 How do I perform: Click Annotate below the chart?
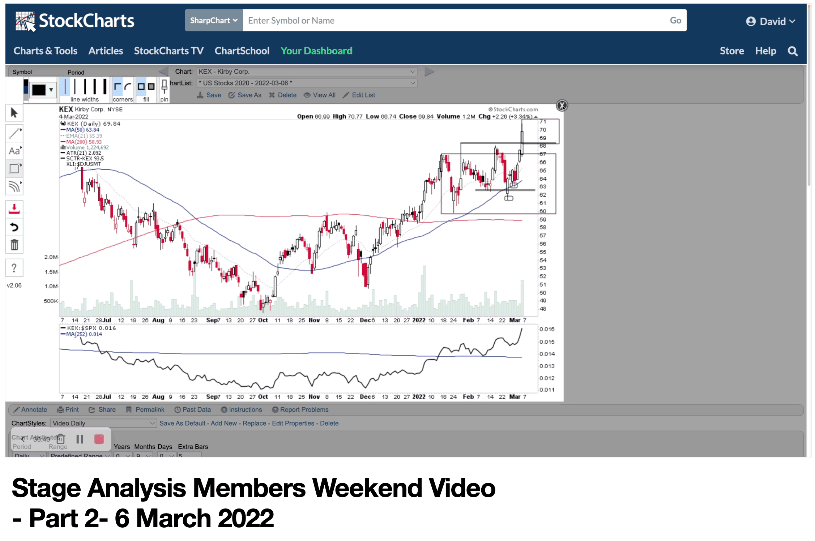tap(30, 409)
